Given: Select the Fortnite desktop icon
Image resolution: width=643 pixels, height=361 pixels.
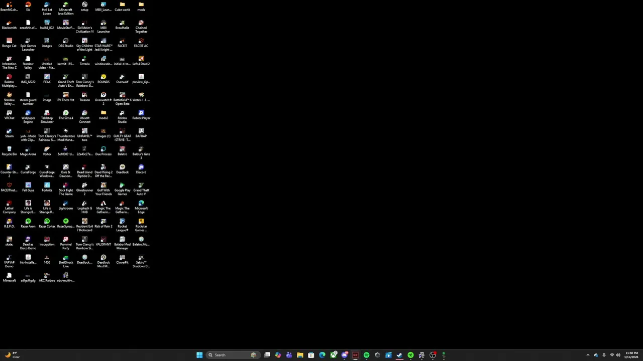Looking at the screenshot, I should [47, 188].
